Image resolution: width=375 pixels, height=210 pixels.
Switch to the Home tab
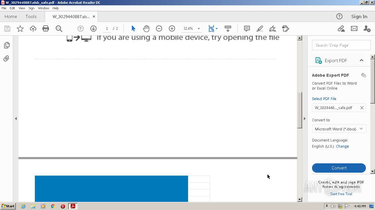11,16
